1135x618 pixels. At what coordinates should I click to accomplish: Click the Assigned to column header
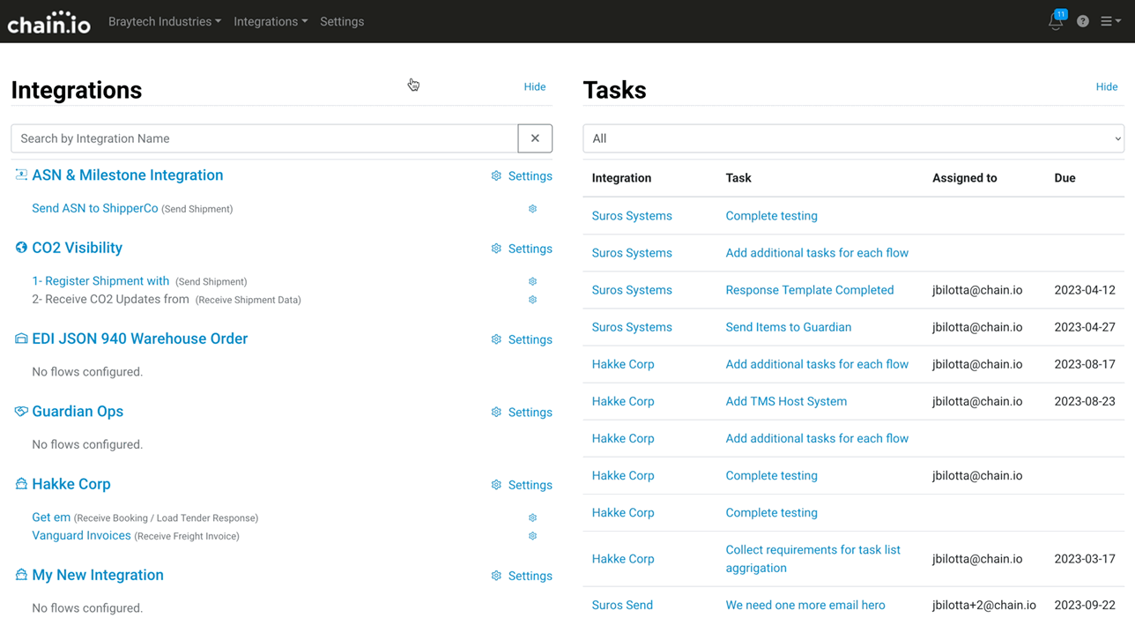click(965, 178)
